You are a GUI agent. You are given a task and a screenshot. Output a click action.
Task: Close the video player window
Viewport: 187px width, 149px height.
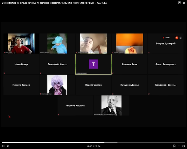pyautogui.click(x=184, y=3)
